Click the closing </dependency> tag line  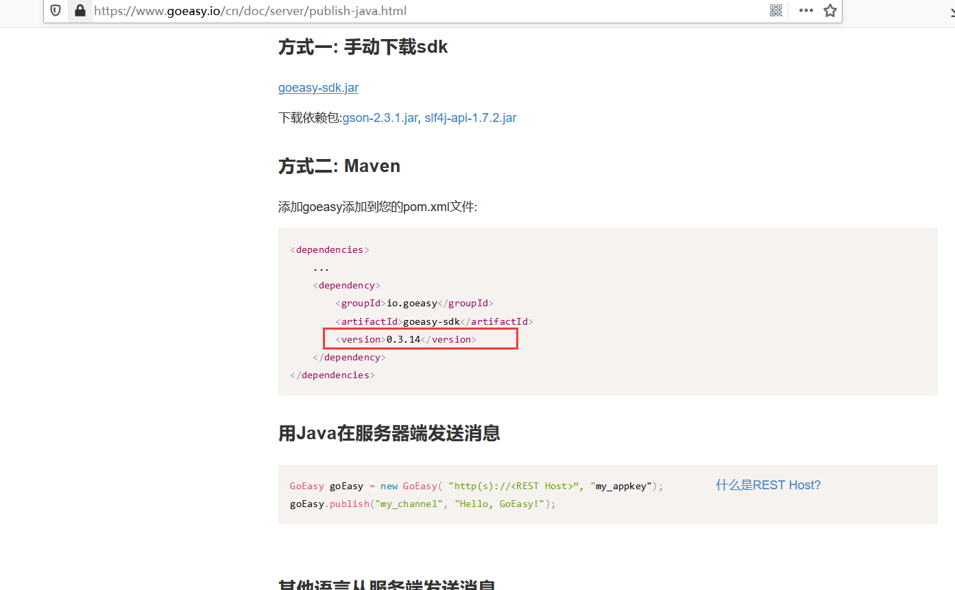pyautogui.click(x=349, y=357)
